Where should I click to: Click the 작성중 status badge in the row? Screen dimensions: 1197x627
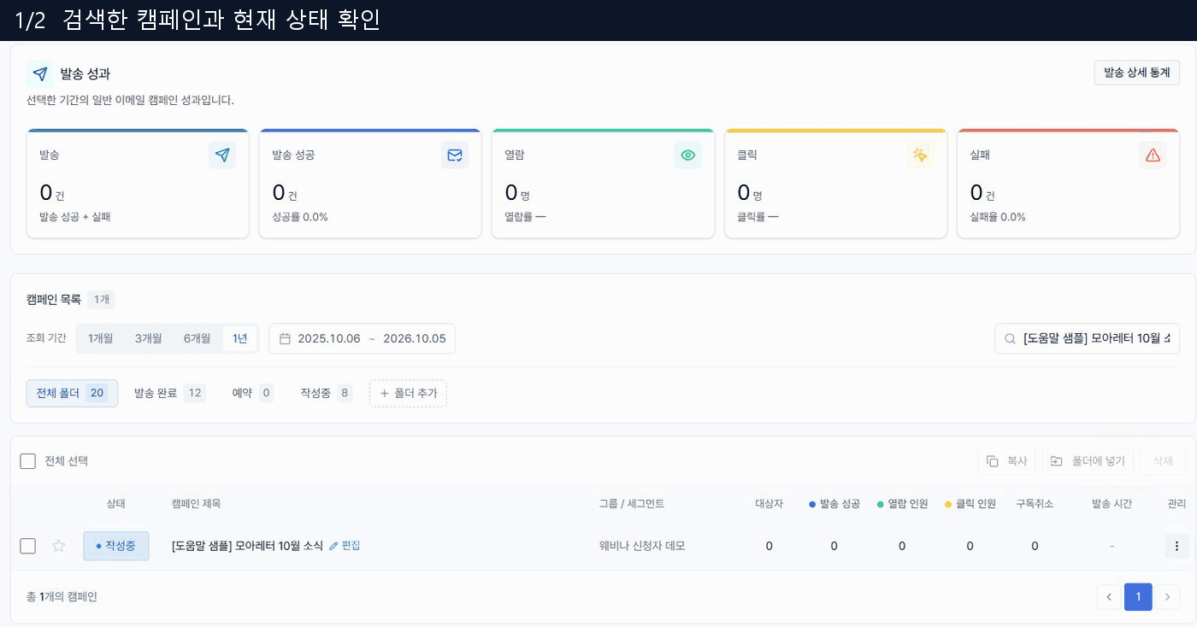(x=115, y=546)
